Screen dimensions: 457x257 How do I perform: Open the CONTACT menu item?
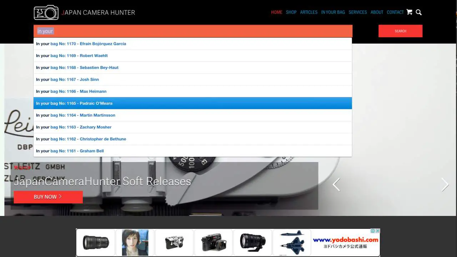(x=395, y=12)
